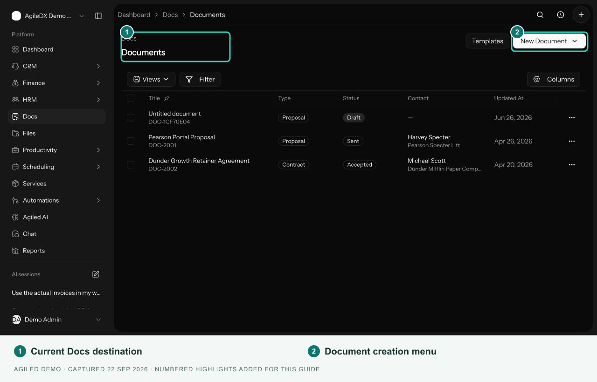This screenshot has height=382, width=597.
Task: Open the AgileDX Demo workspace switcher
Action: 48,16
